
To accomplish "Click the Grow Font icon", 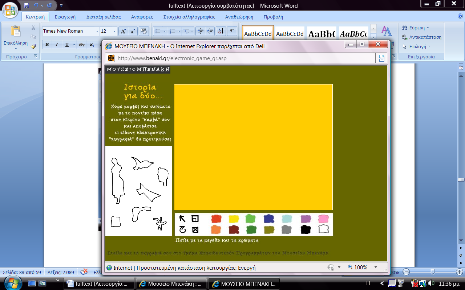I will [123, 31].
